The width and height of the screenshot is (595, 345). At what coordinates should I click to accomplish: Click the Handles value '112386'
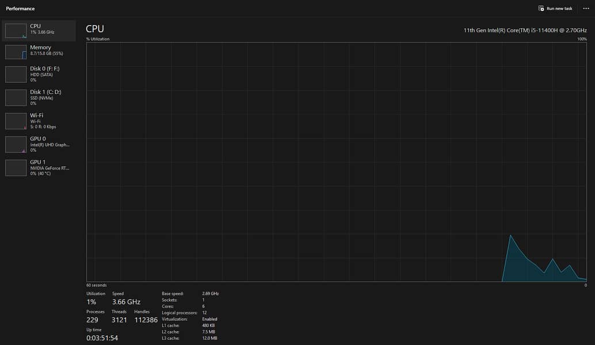[x=146, y=320]
